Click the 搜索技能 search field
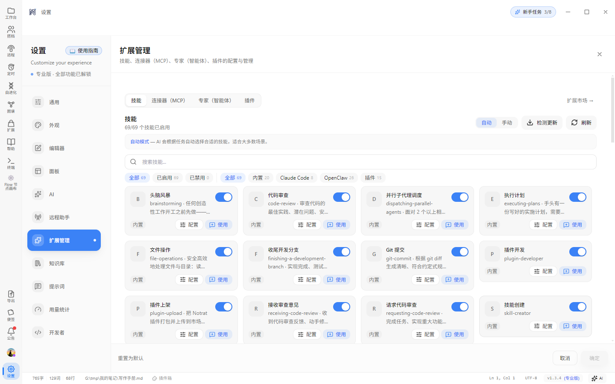The width and height of the screenshot is (615, 384). (360, 162)
